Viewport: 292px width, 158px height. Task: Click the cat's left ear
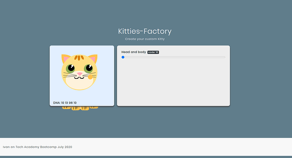tap(65, 59)
